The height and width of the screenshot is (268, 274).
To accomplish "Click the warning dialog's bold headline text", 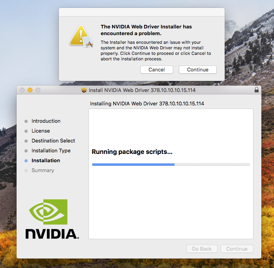I will click(x=146, y=30).
